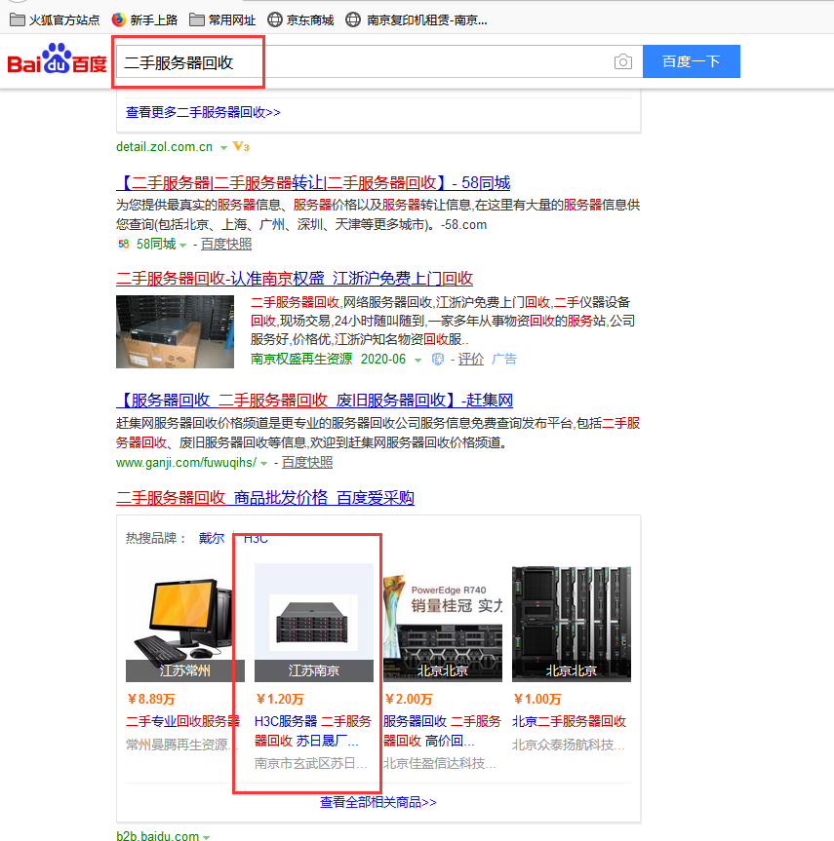Open 查看更多二手服务器回收 link
The image size is (834, 841).
click(203, 112)
